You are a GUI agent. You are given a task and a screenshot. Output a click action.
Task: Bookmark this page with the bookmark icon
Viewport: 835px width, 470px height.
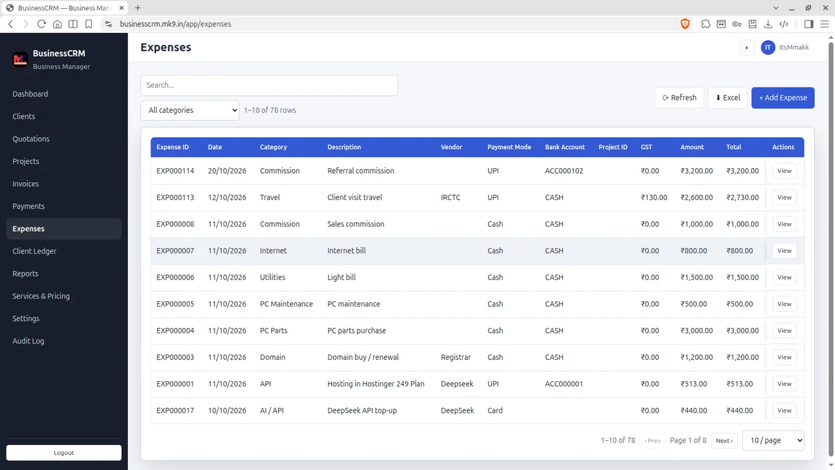pyautogui.click(x=88, y=24)
